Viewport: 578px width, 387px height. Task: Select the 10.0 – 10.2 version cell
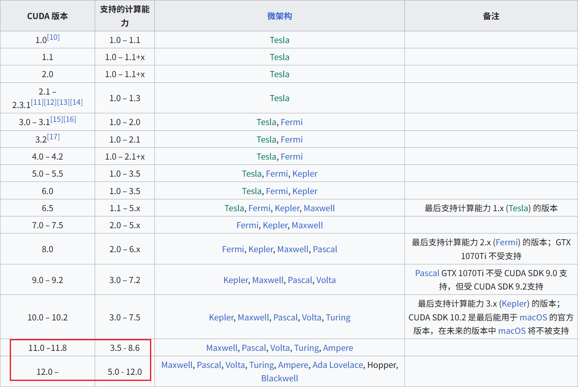click(x=48, y=317)
